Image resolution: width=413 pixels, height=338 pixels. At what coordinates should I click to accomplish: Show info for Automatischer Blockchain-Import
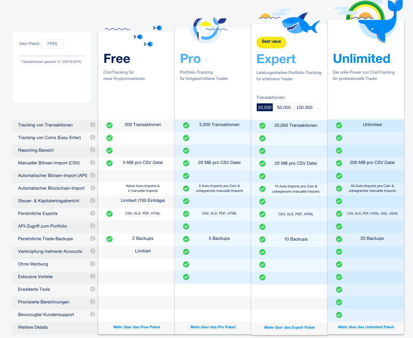click(92, 188)
